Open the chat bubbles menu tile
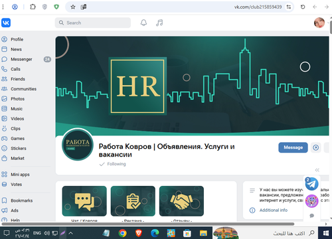 coord(84,201)
